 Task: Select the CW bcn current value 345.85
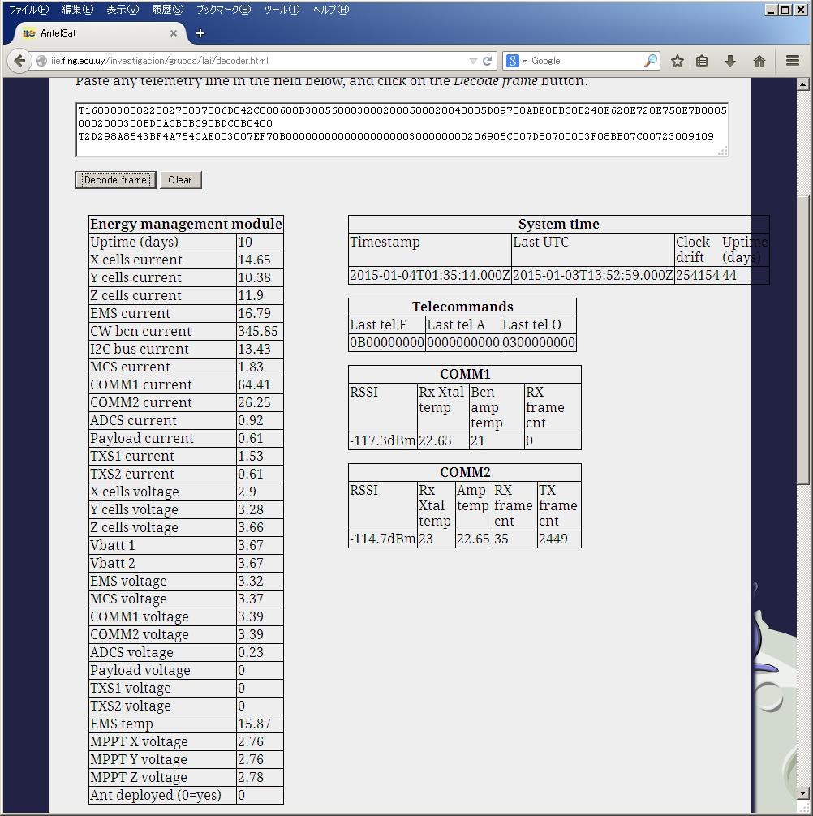coord(258,331)
